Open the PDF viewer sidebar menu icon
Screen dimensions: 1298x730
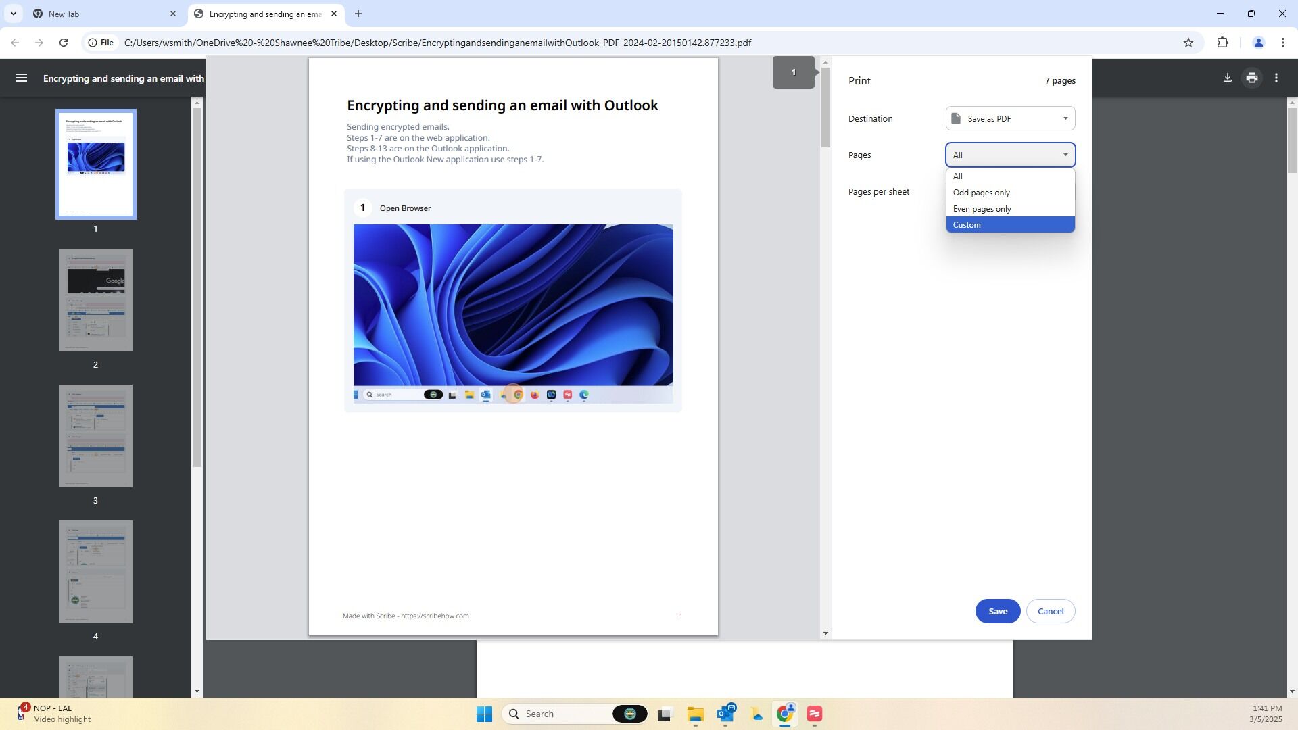click(x=22, y=78)
